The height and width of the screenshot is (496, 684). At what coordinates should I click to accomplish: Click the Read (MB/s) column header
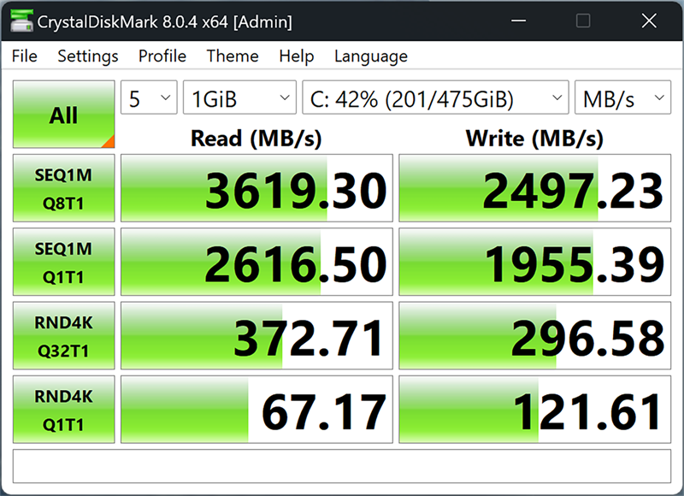256,139
